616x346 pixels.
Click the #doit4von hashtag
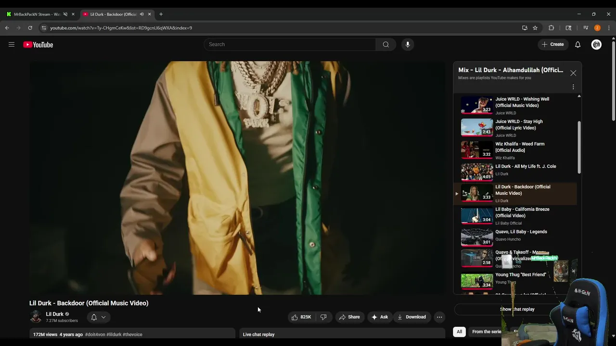click(x=95, y=334)
